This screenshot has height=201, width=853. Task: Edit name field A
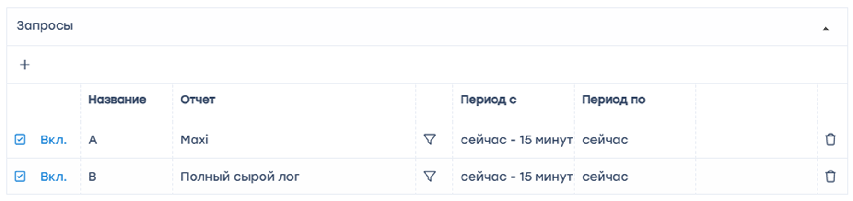click(x=93, y=140)
